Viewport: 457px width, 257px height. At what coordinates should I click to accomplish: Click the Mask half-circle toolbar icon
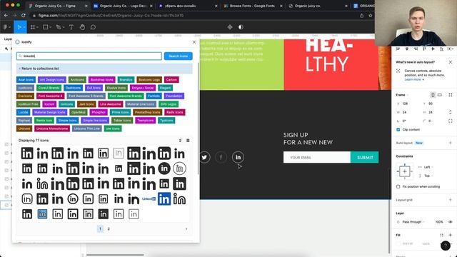tap(241, 27)
